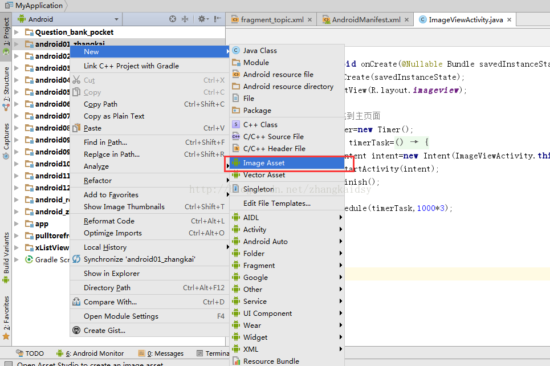
Task: Click the Synchronize refresh icon
Action: coord(76,259)
